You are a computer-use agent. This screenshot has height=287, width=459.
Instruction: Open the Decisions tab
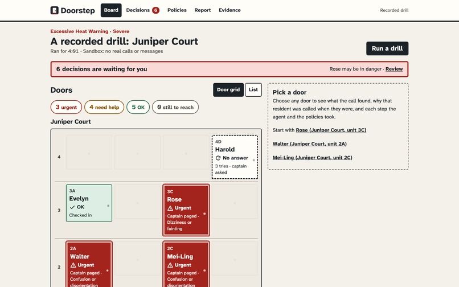coord(142,10)
